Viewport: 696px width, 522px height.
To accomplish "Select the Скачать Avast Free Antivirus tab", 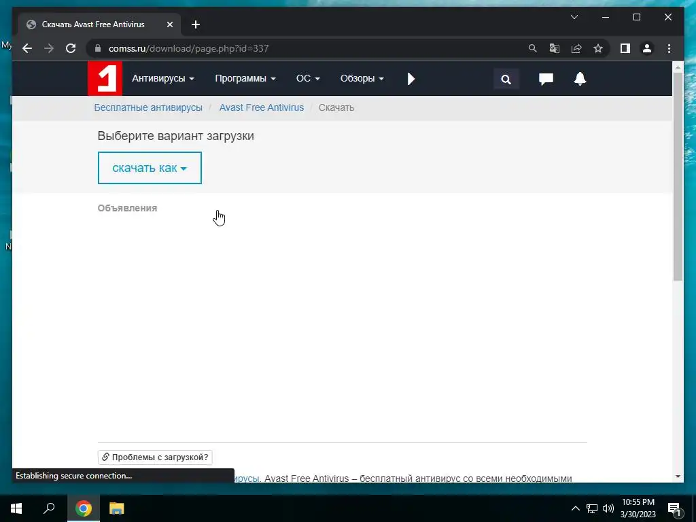I will (x=99, y=24).
